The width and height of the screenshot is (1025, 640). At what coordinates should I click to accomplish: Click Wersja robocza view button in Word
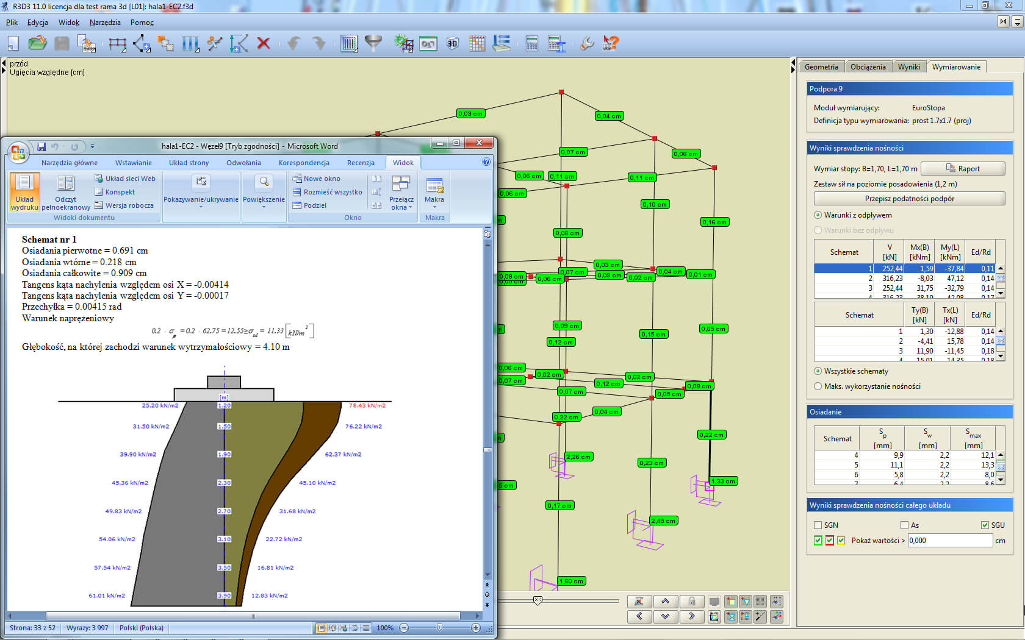124,205
